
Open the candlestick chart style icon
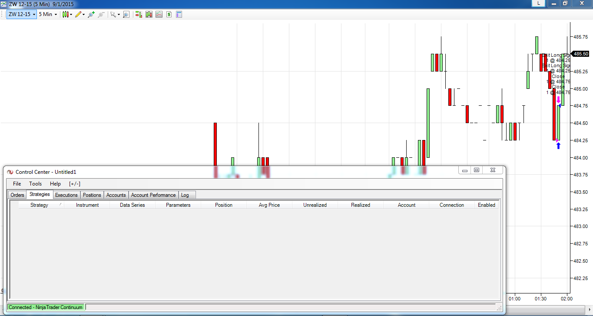(x=66, y=14)
